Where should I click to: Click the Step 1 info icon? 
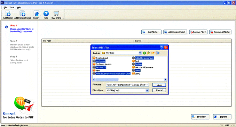point(6,27)
